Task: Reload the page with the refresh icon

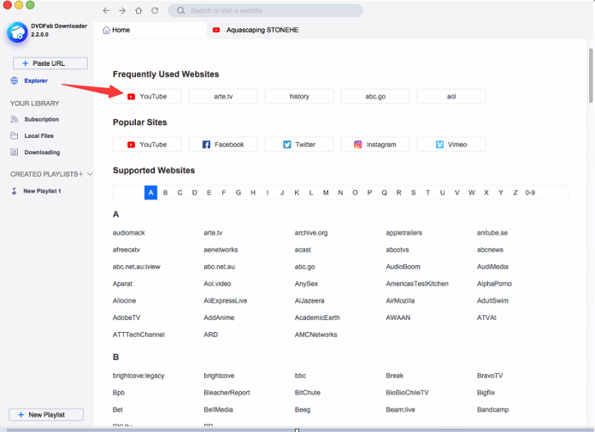Action: (x=155, y=10)
